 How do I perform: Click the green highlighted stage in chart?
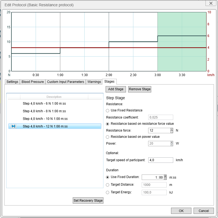tap(182, 42)
